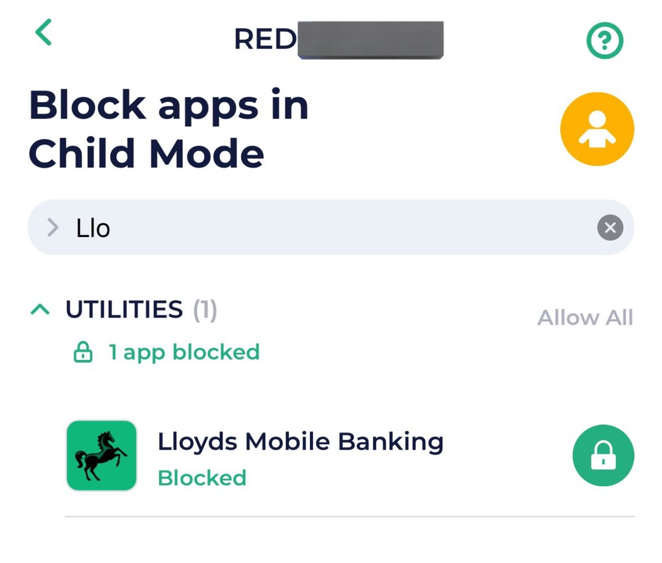Go back using the green arrow
This screenshot has width=662, height=563.
click(x=43, y=32)
